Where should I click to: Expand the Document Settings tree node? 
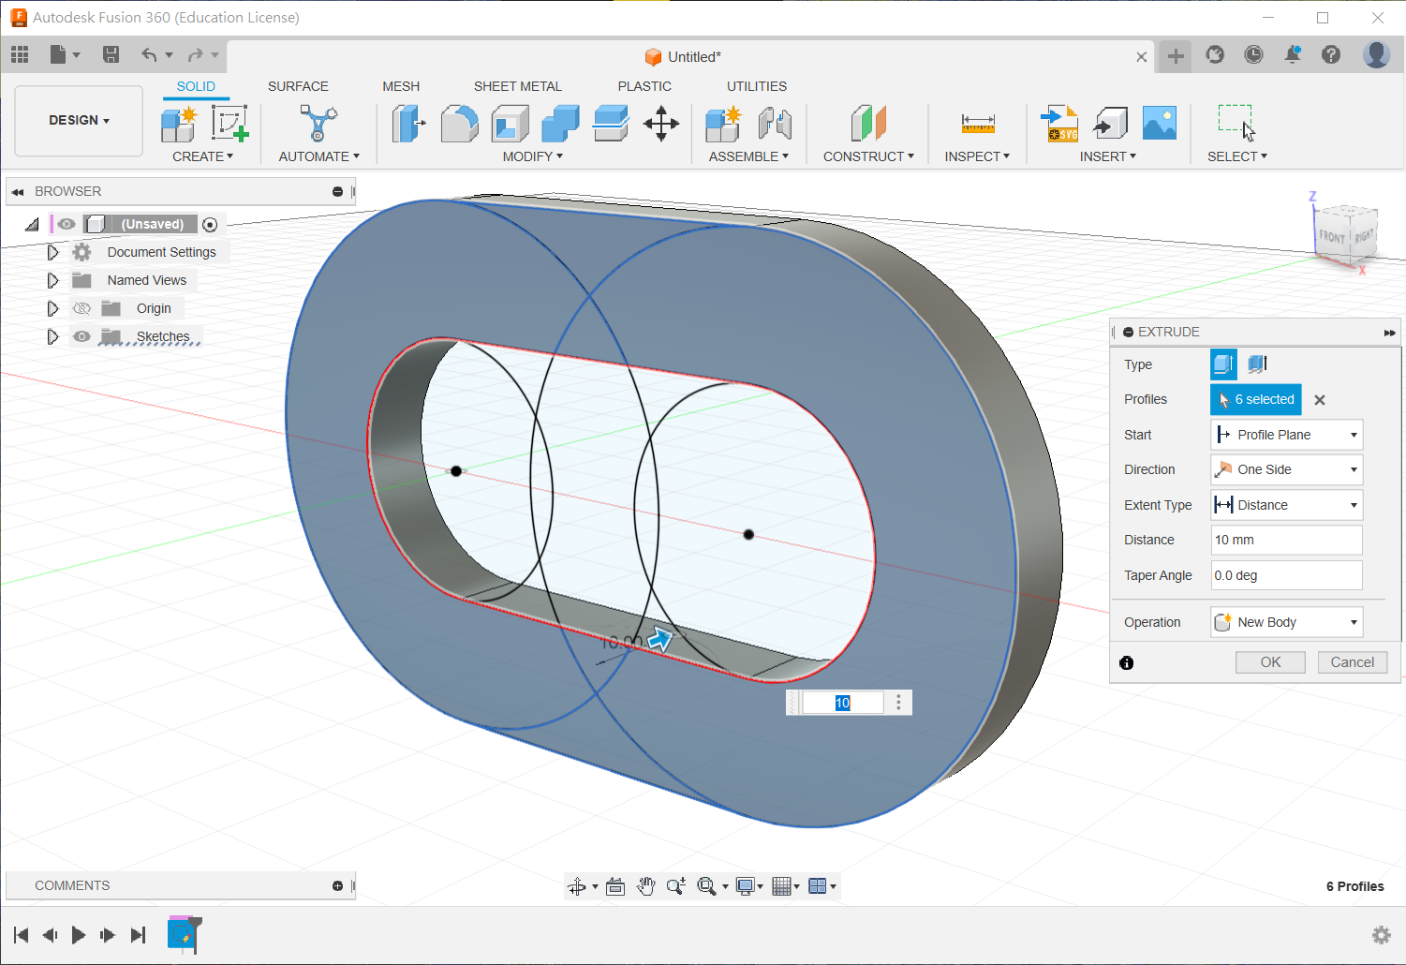pyautogui.click(x=52, y=252)
